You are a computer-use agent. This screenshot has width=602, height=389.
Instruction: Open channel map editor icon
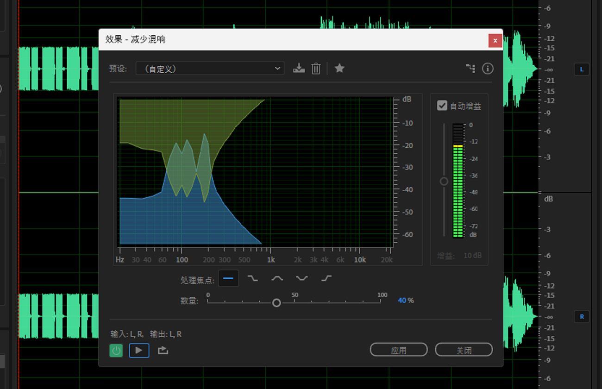click(x=470, y=69)
